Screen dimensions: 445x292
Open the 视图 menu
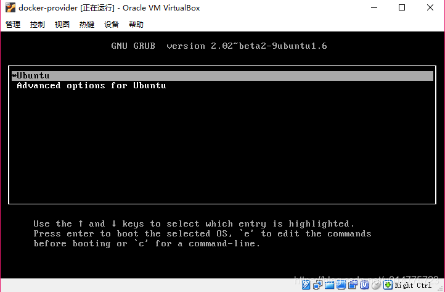(x=62, y=25)
